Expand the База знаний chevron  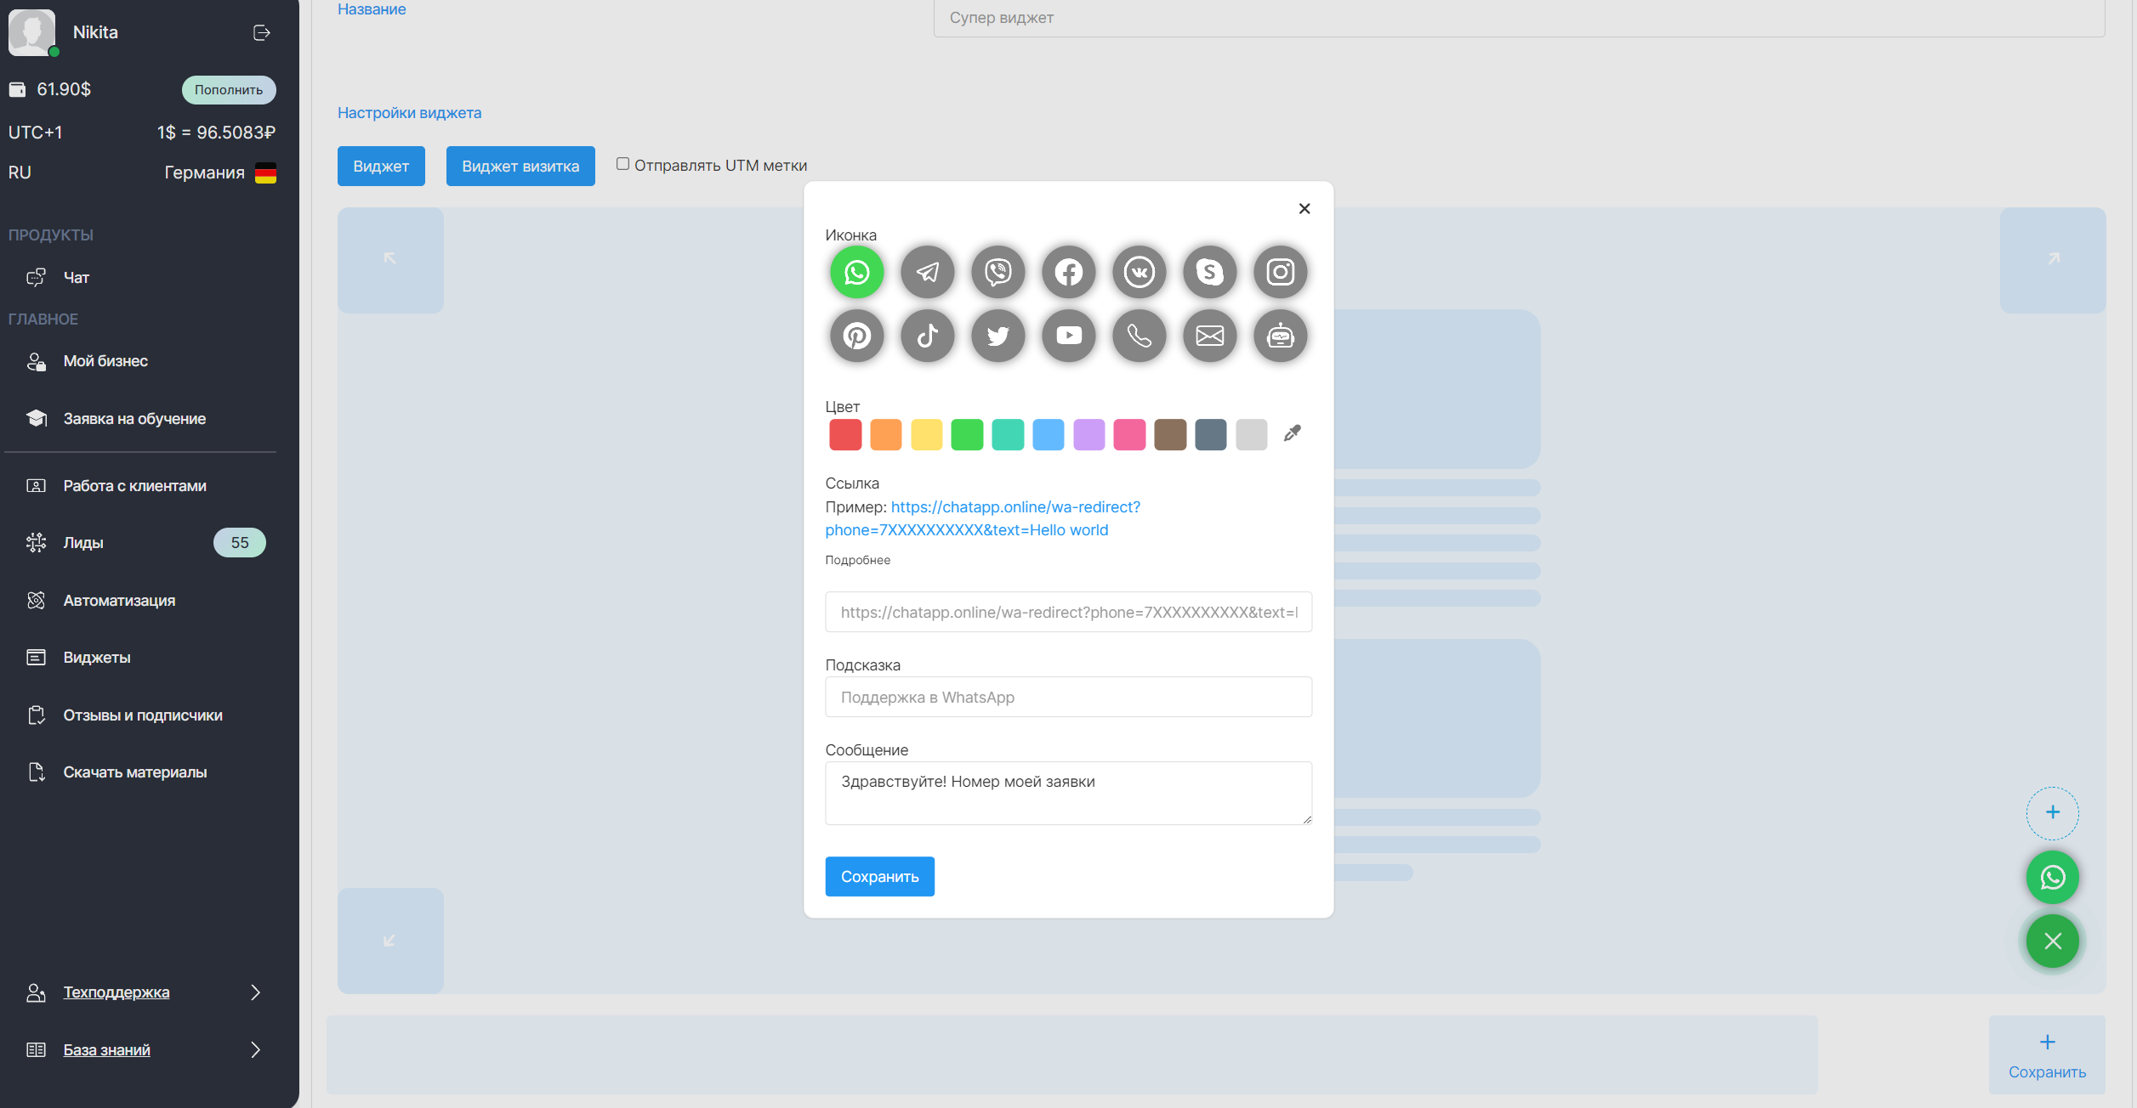pos(255,1050)
